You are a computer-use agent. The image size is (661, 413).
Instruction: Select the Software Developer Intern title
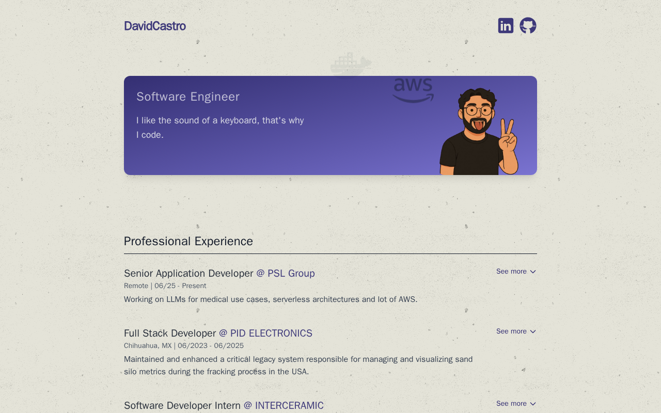coord(182,406)
